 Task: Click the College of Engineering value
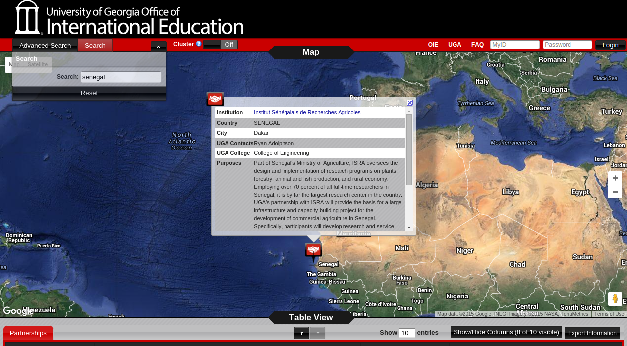282,153
